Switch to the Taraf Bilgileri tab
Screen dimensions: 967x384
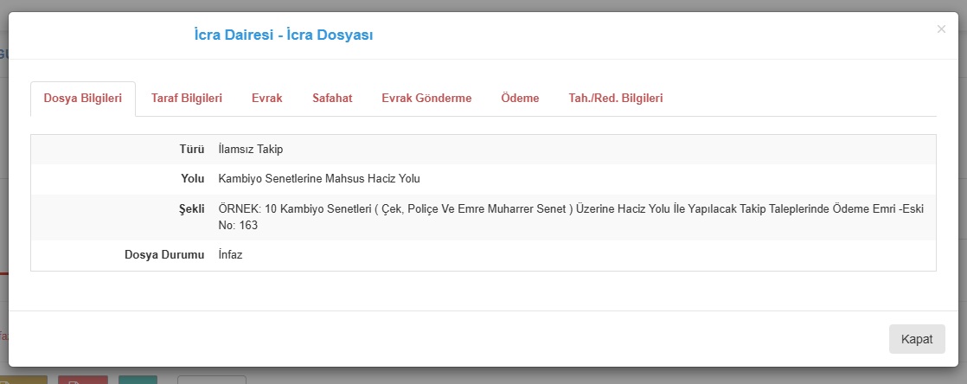187,99
